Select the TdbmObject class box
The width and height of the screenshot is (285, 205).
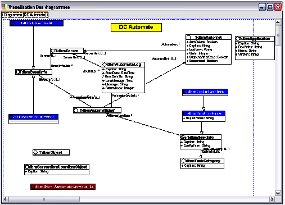(x=51, y=152)
